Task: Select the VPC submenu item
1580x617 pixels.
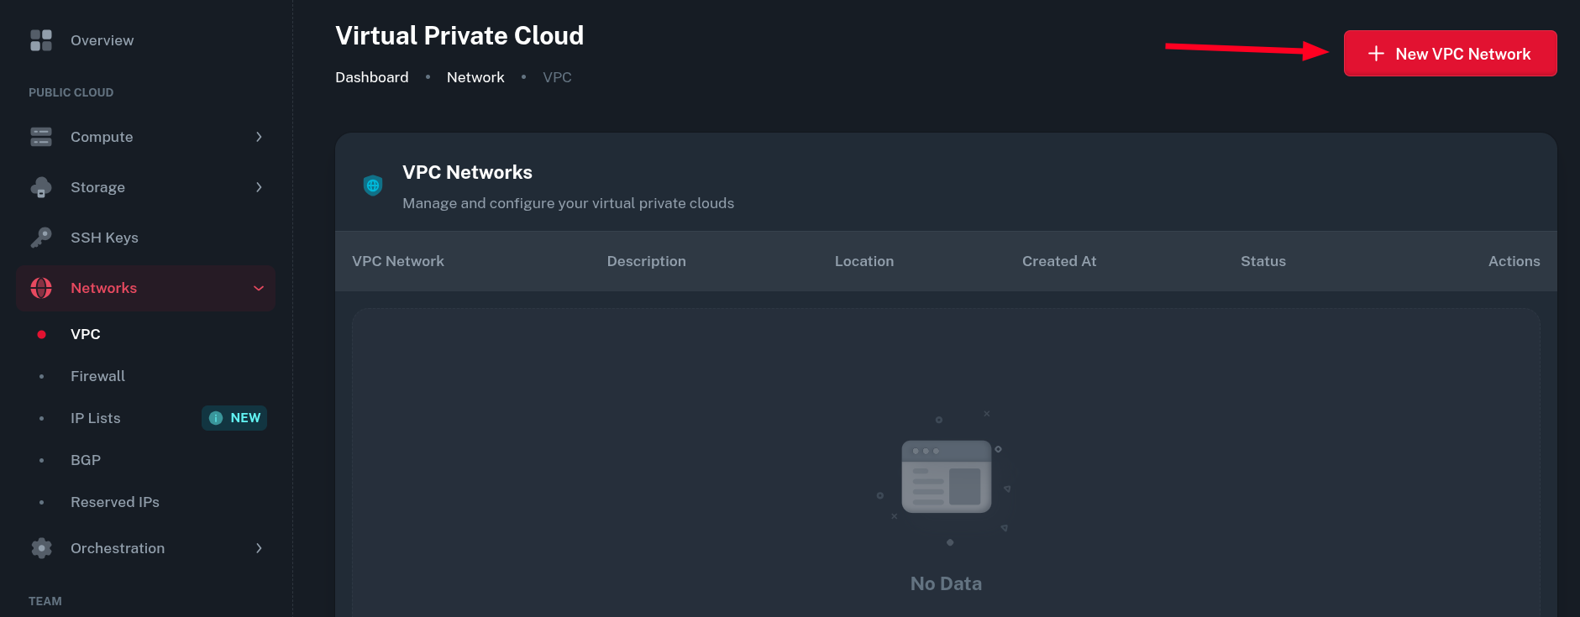Action: click(x=86, y=334)
